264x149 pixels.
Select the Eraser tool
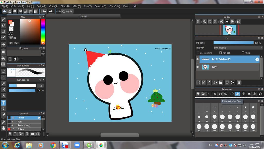click(3, 25)
